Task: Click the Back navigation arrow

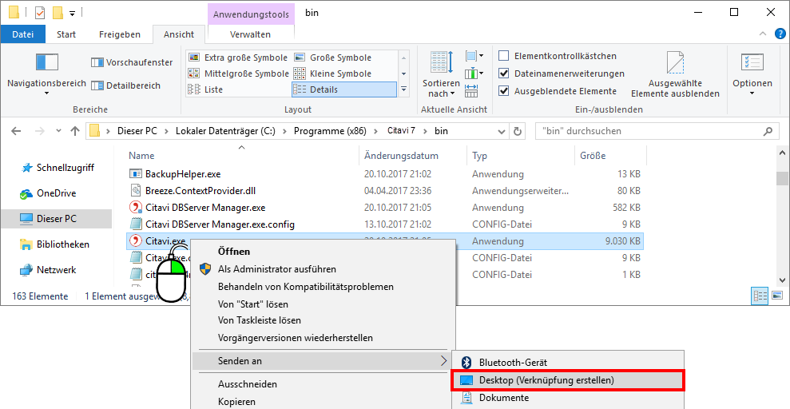Action: (x=16, y=131)
